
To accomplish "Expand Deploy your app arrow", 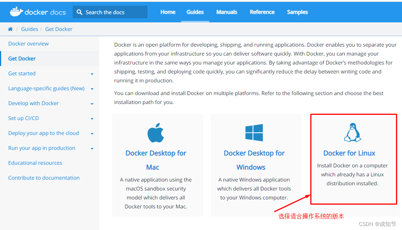I will click(92, 133).
